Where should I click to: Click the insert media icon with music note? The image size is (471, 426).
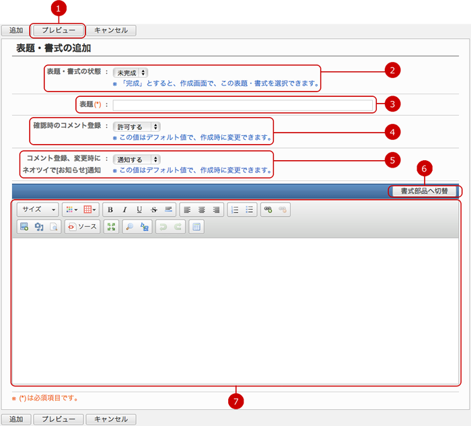point(39,227)
